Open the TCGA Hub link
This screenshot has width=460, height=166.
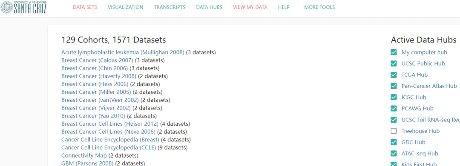point(414,75)
